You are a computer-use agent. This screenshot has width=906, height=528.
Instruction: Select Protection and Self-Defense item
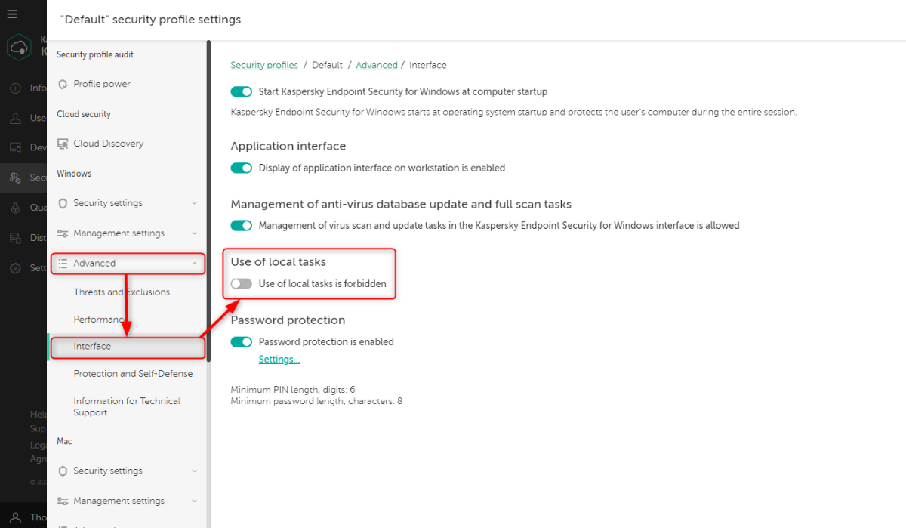133,374
